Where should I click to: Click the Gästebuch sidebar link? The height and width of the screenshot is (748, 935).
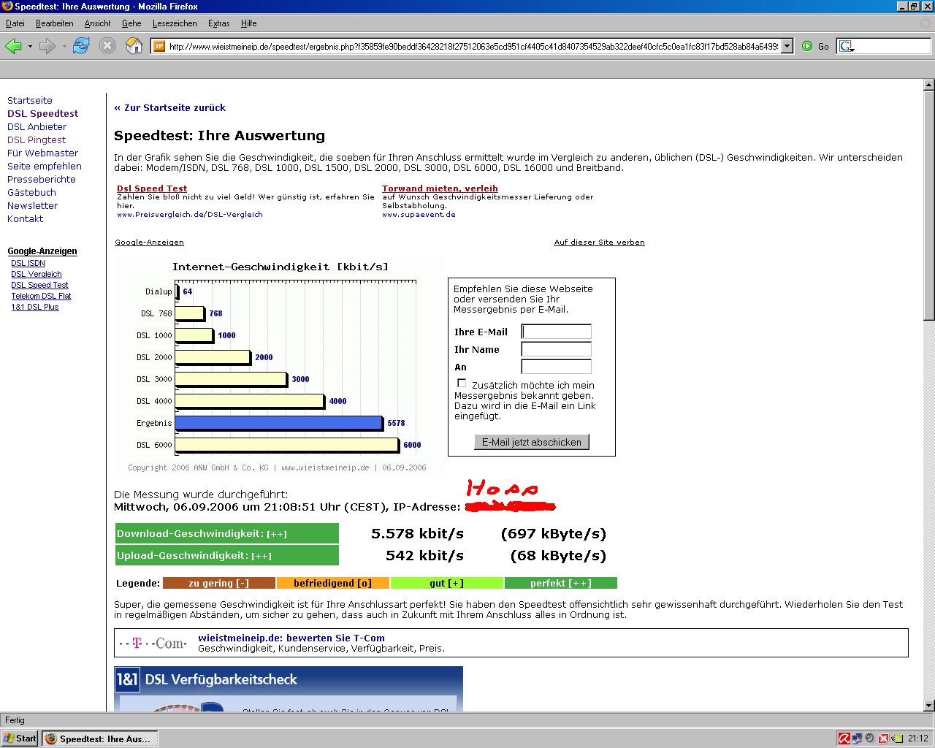pos(31,192)
